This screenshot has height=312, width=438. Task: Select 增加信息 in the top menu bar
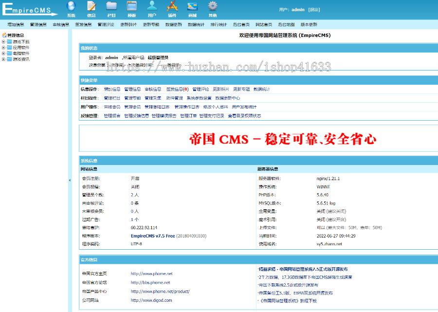pos(16,24)
